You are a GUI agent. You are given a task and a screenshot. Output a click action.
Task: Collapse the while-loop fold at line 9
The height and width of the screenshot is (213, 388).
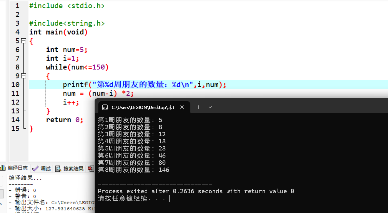tap(24, 76)
